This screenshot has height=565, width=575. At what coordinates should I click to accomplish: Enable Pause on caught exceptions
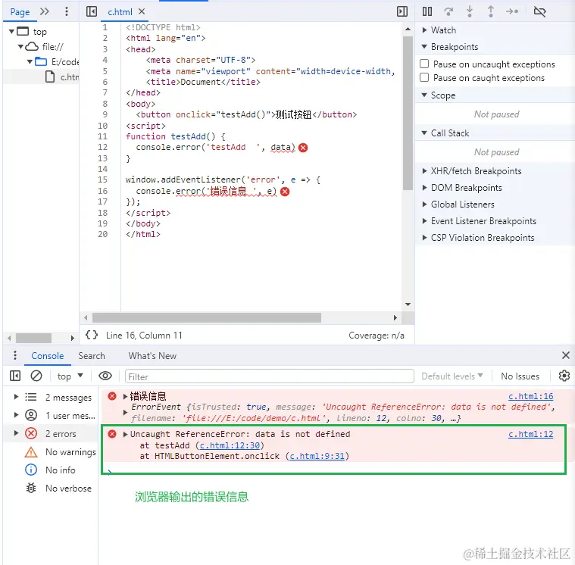[424, 77]
